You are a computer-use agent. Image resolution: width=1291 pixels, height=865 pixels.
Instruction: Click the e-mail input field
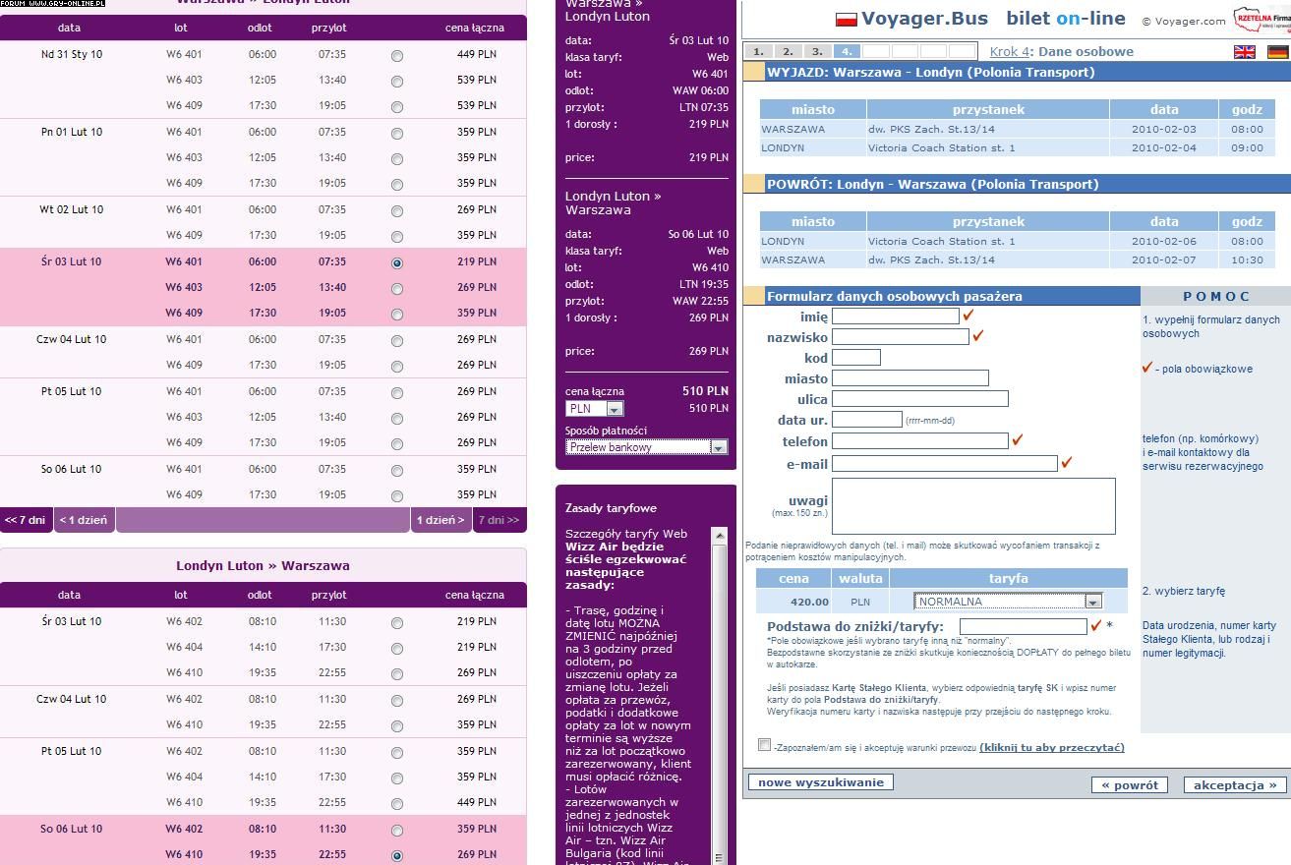pos(945,463)
